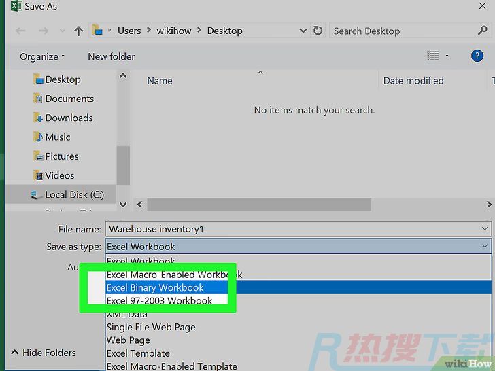Close the Save As dialog
Image resolution: width=495 pixels, height=371 pixels.
point(482,5)
